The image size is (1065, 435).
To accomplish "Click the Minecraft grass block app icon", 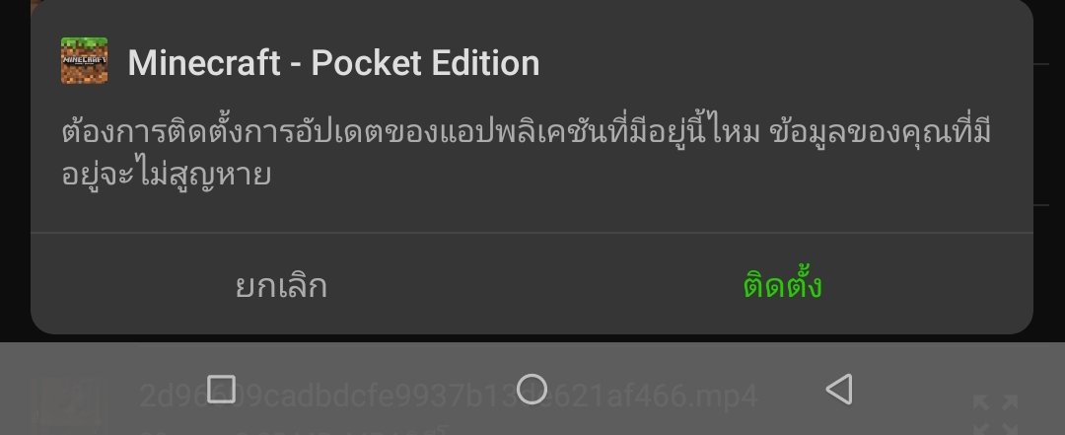I will [84, 60].
